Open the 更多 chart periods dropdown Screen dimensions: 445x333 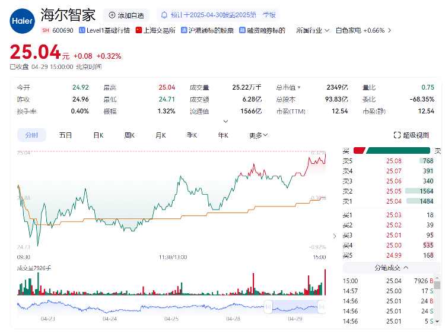coord(258,135)
